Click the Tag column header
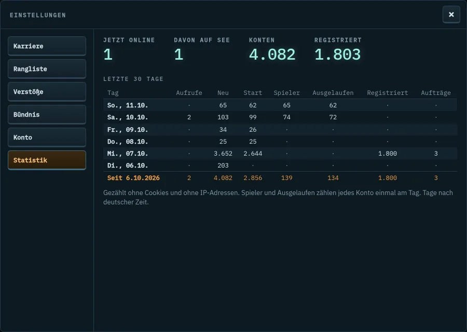Image resolution: width=467 pixels, height=332 pixels. point(113,93)
